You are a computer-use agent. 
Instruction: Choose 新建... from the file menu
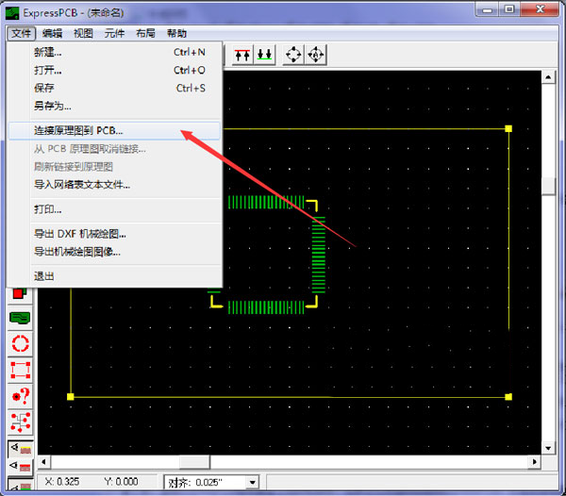pos(114,52)
